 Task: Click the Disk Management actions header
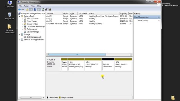coord(147,17)
